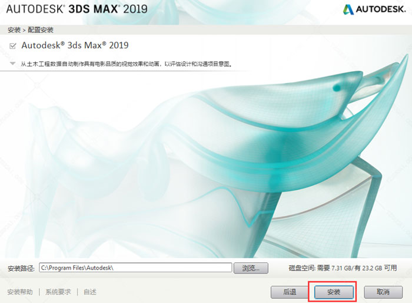Click the 安装 > 配置安装 breadcrumb text
Image resolution: width=412 pixels, height=303 pixels.
click(31, 30)
